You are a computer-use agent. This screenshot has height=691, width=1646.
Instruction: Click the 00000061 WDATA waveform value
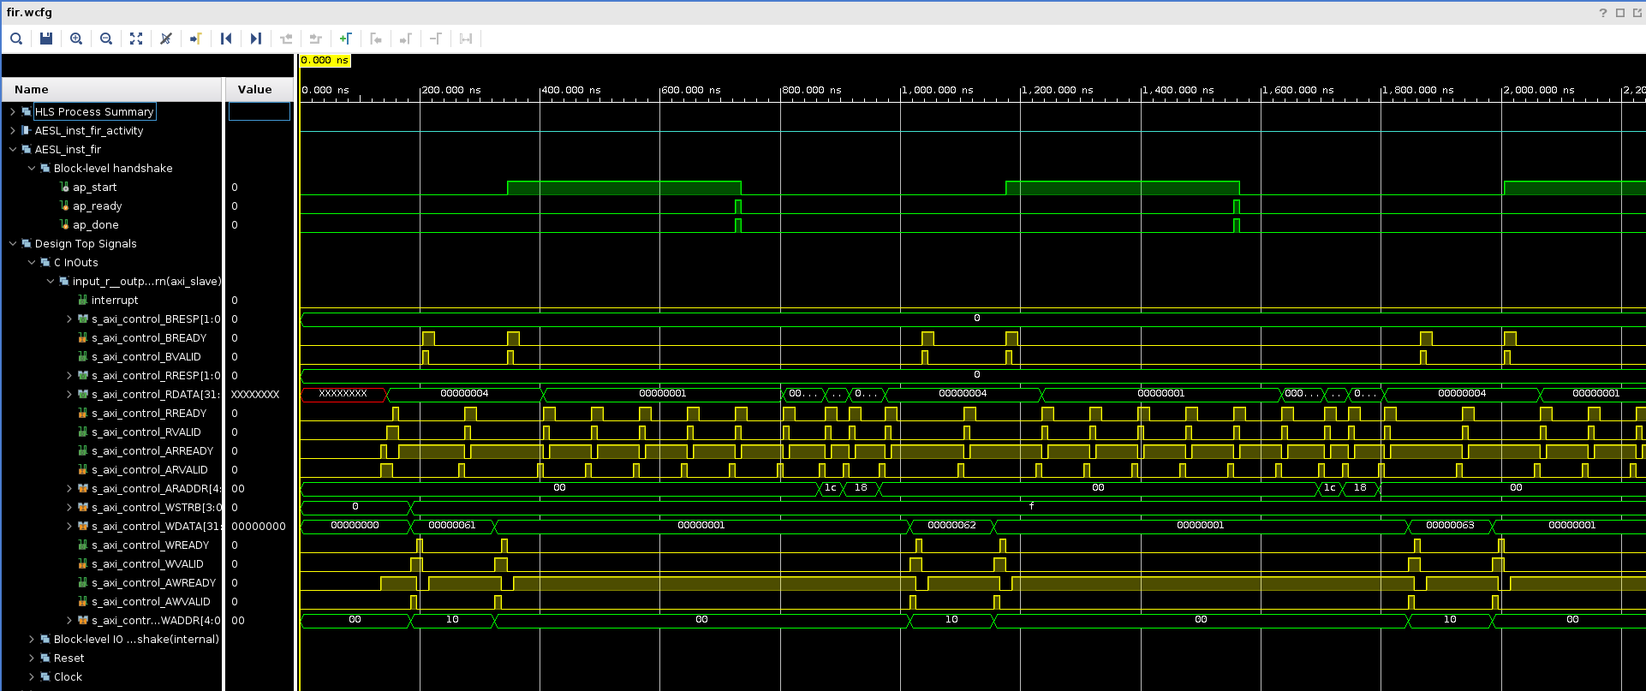[452, 526]
